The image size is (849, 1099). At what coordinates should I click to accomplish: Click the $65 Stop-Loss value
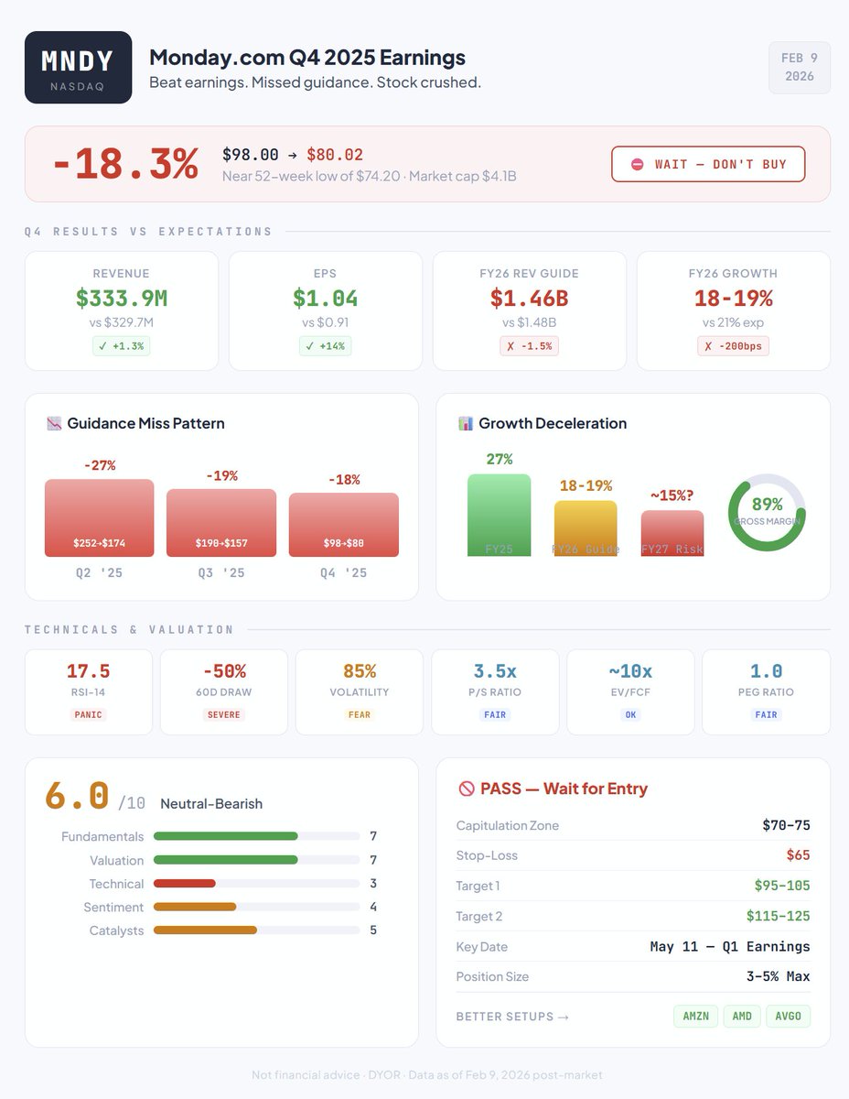click(x=798, y=855)
